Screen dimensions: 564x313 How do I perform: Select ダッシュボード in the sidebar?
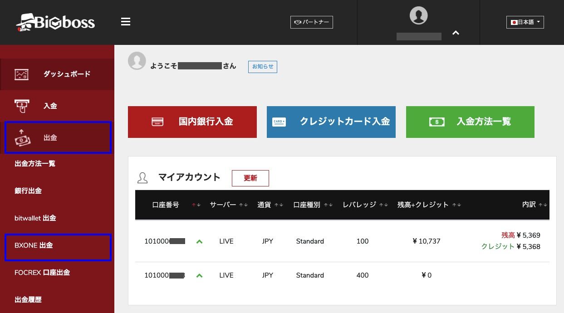pyautogui.click(x=57, y=74)
